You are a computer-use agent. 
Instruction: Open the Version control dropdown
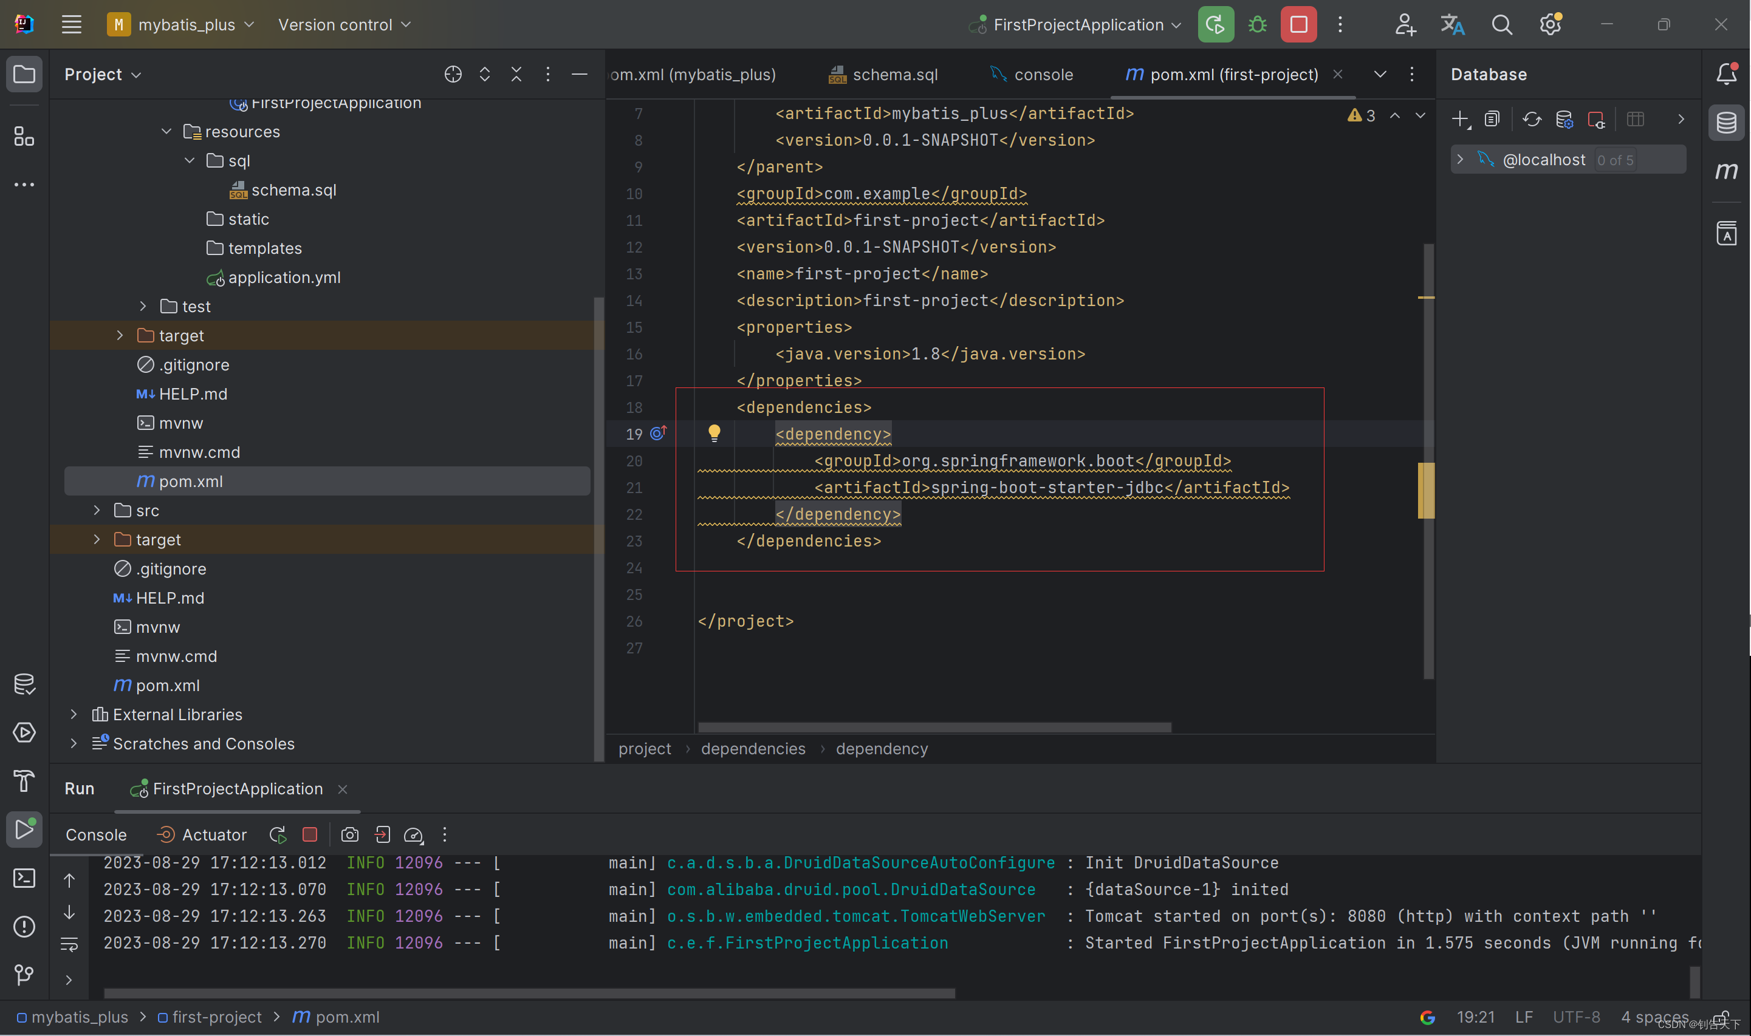click(344, 24)
